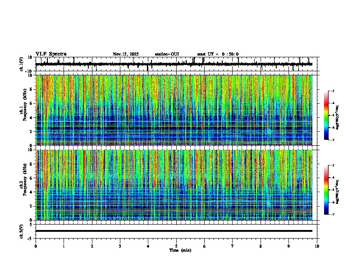Click the ch.1 spectrogram color scale bar
Image resolution: width=357 pixels, height=276 pixels.
point(326,115)
